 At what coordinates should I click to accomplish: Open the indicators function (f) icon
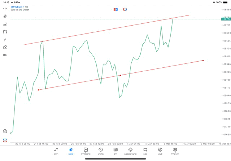pyautogui.click(x=5, y=40)
